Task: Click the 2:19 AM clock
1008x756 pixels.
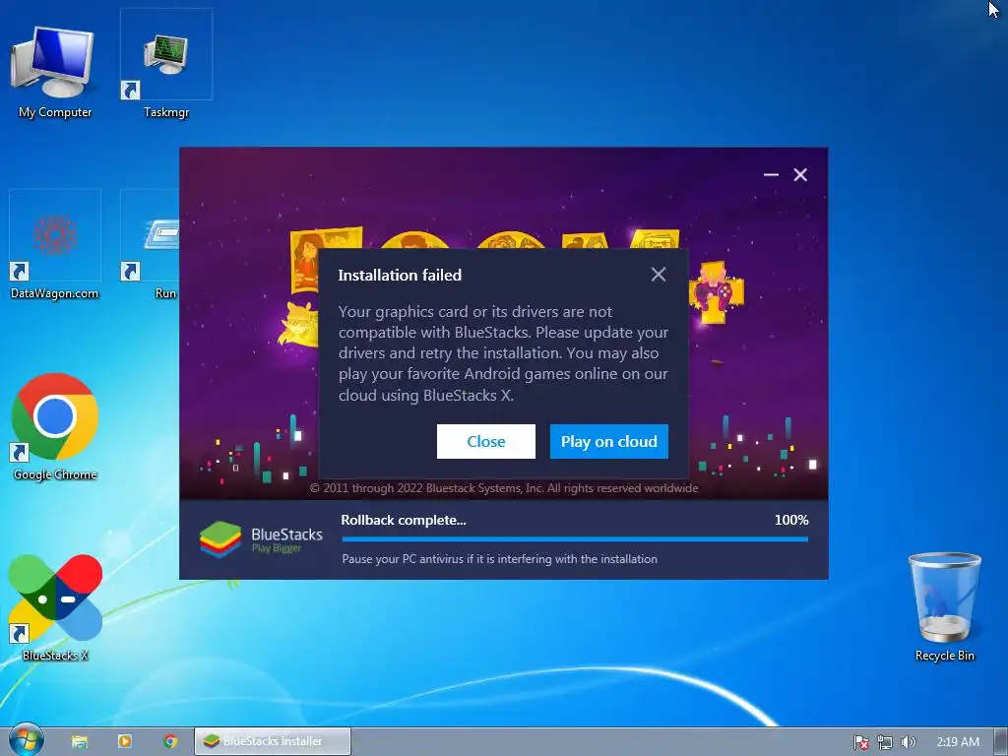Action: click(957, 742)
